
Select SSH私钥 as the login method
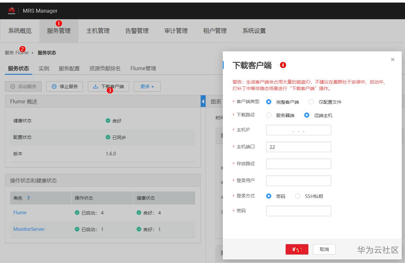click(298, 196)
